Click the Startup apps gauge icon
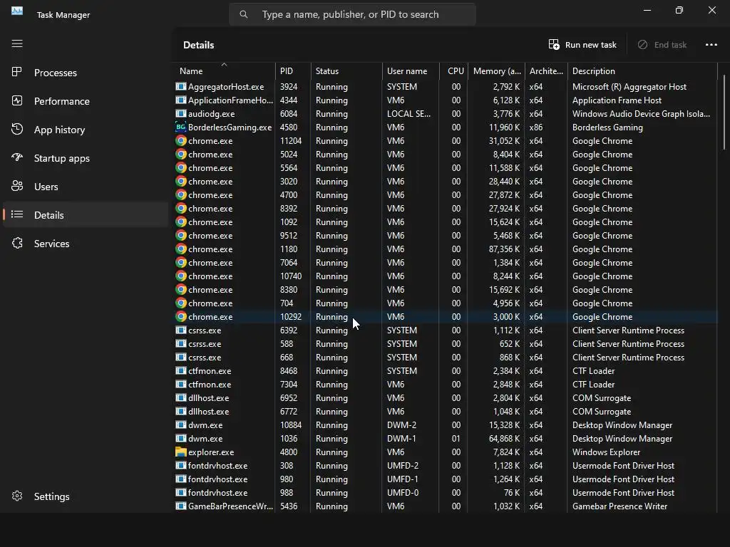Screen dimensions: 730x547 coord(17,157)
